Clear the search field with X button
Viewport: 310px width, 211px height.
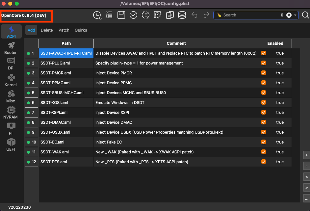tap(289, 15)
